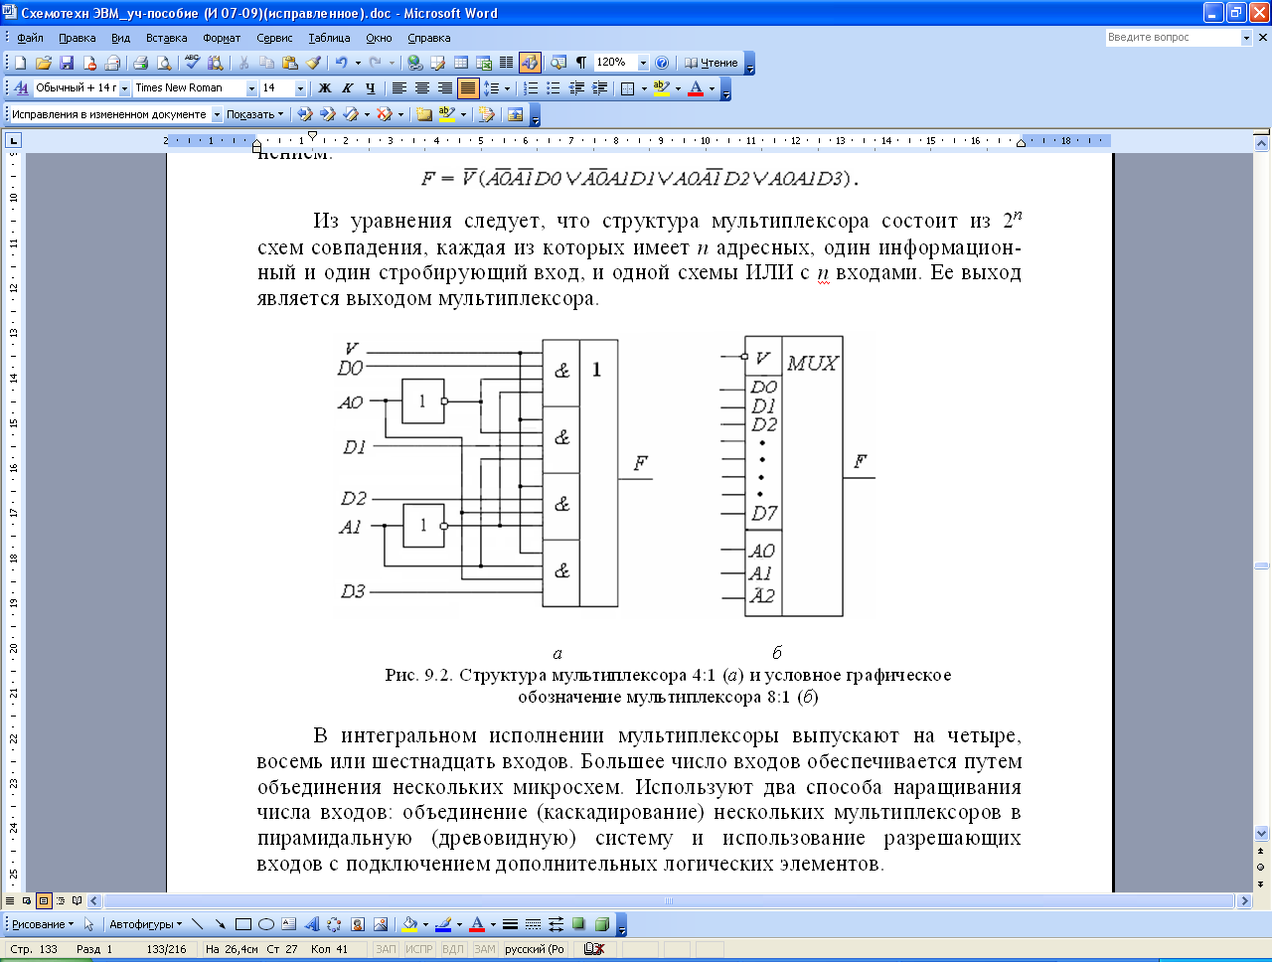Viewport: 1272px width, 962px height.
Task: Insert a hyperlink using the globe icon
Action: pos(414,63)
